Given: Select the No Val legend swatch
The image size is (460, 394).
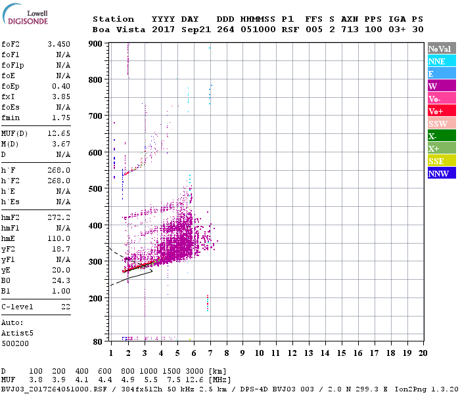Looking at the screenshot, I should click(442, 49).
